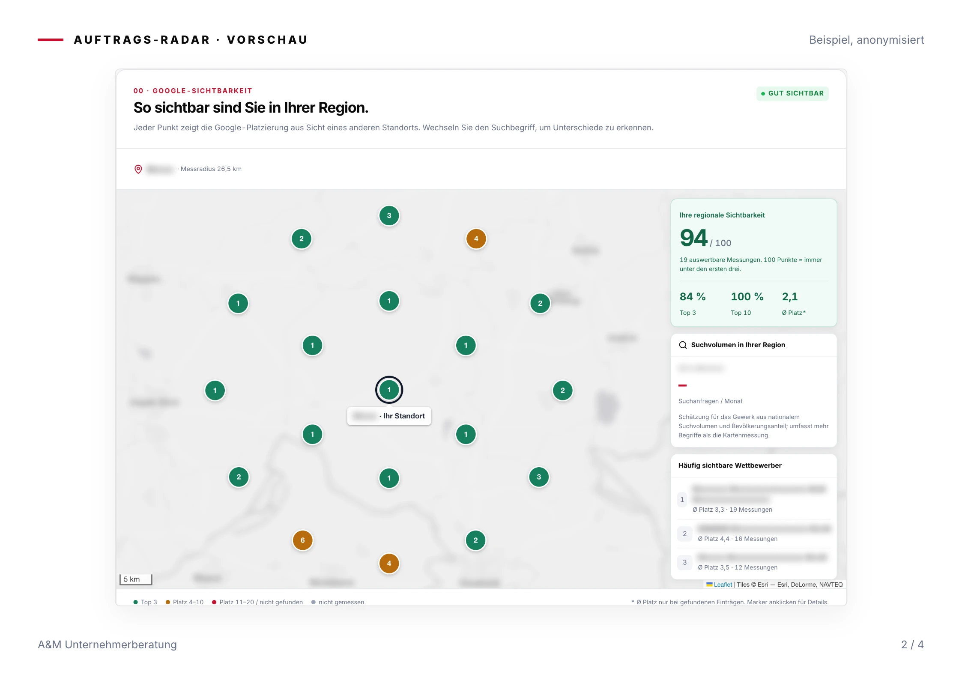Open competitor row with Ø Platz 4,4 · 16 Messungen
This screenshot has height=680, width=962.
coord(754,534)
